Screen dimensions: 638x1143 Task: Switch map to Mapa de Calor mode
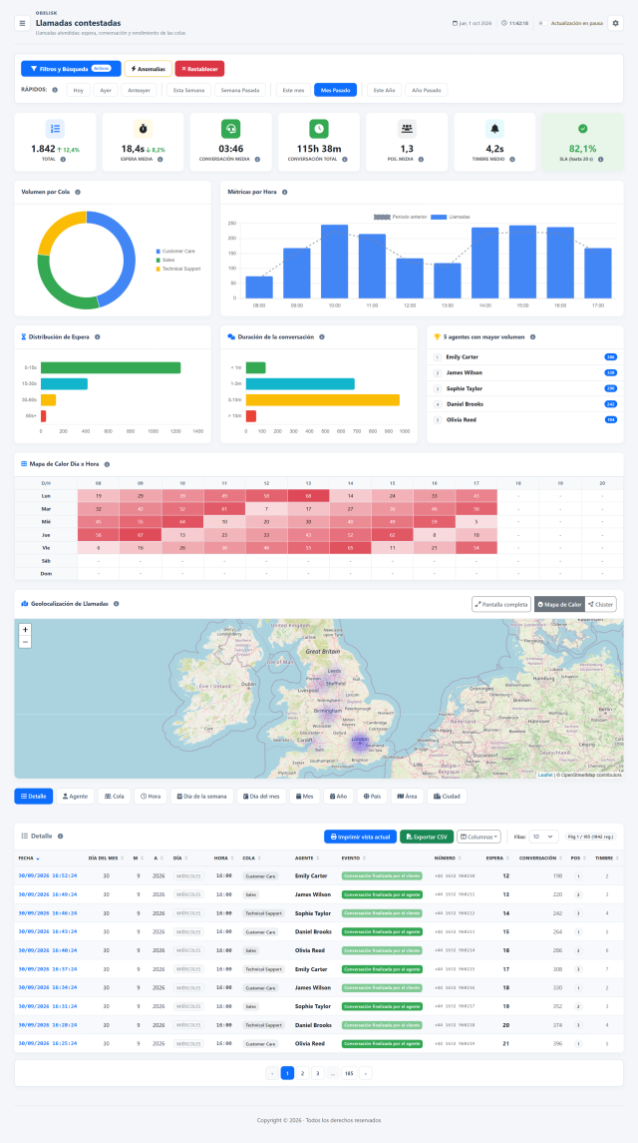pyautogui.click(x=558, y=604)
